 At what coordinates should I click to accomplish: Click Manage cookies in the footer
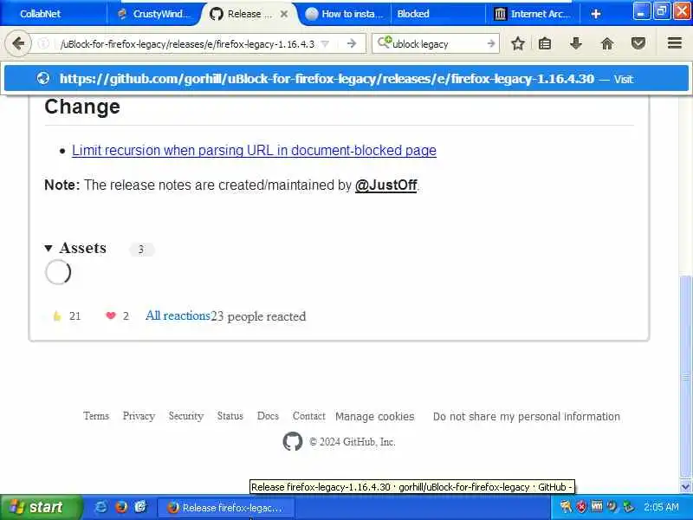click(375, 416)
